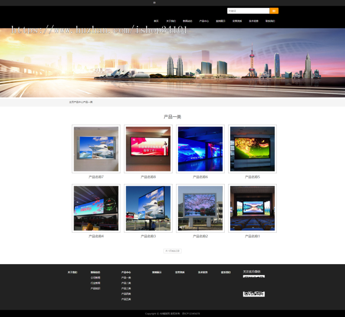
Task: Click the 产品名称5 caption link
Action: point(252,177)
